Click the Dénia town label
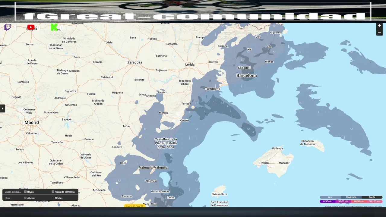The width and height of the screenshot is (386, 217). click(171, 197)
